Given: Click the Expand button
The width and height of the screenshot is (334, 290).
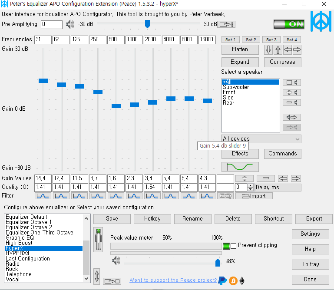Looking at the screenshot, I should coord(240,62).
